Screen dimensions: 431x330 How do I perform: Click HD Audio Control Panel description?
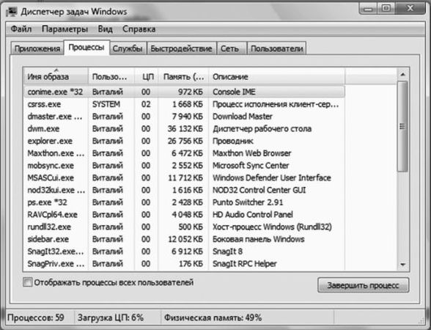click(253, 214)
